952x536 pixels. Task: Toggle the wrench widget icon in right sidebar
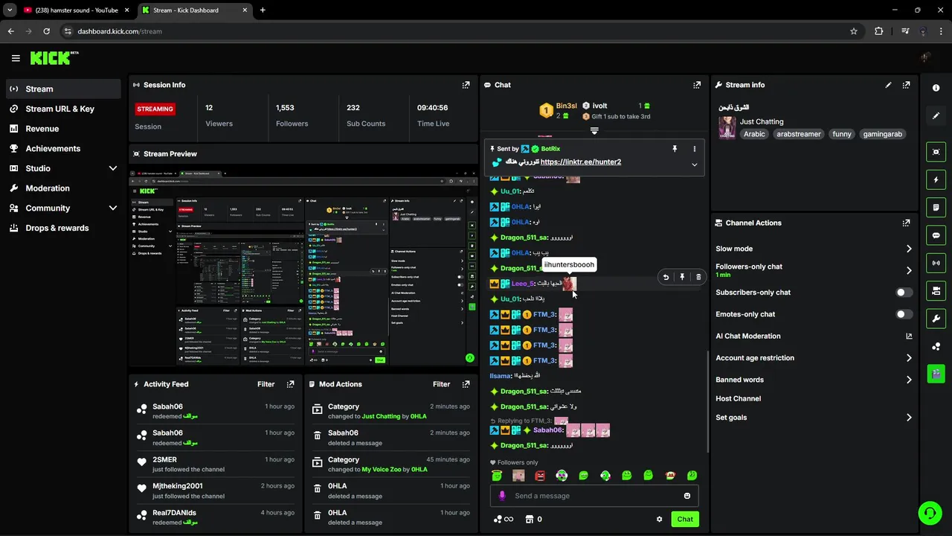coord(936,319)
